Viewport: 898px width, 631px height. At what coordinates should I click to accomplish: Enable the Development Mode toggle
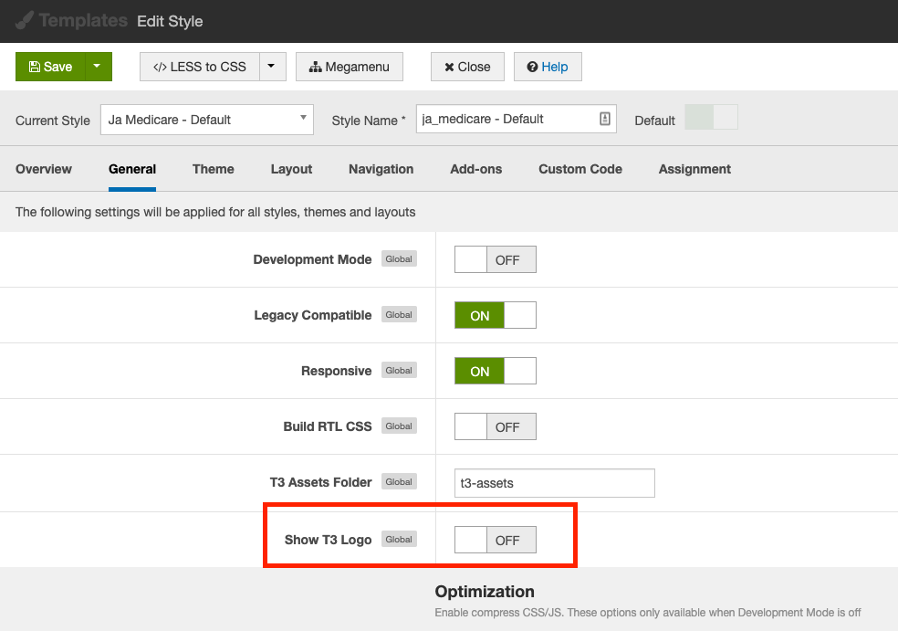(496, 259)
